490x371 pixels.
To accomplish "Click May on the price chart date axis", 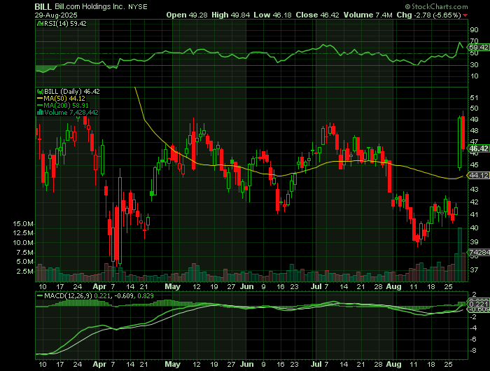I will pos(172,286).
